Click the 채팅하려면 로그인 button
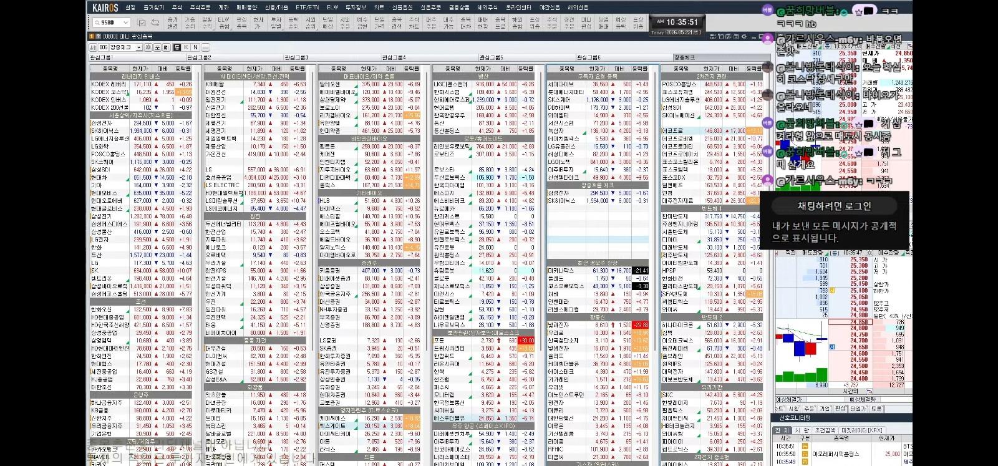The image size is (998, 466). [835, 206]
